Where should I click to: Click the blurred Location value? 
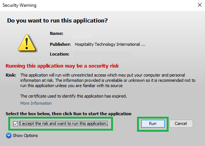(x=102, y=54)
